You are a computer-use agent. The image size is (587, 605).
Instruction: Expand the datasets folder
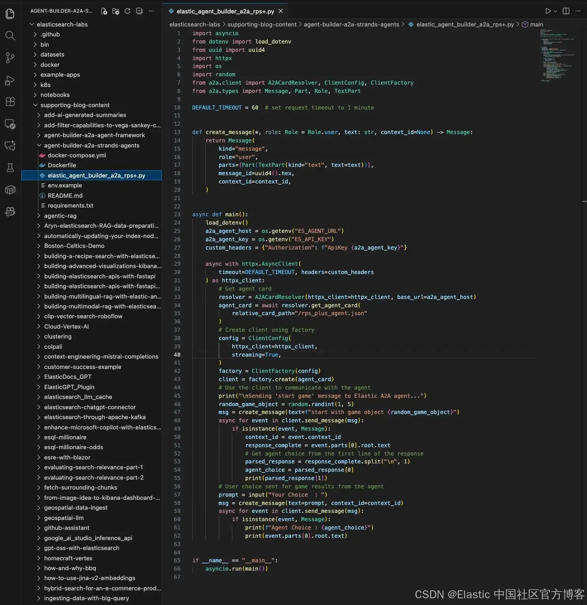[52, 55]
